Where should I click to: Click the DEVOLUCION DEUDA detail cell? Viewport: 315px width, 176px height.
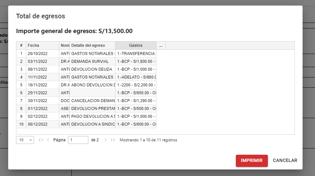point(92,69)
